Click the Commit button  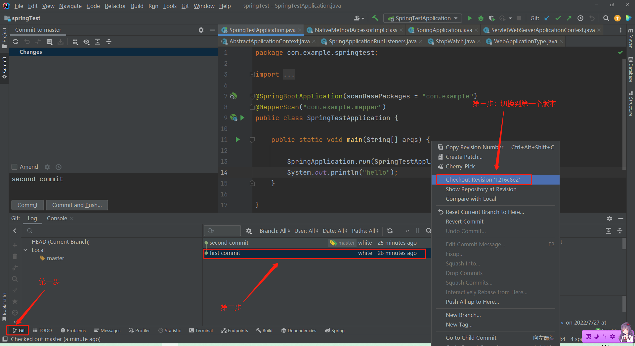pos(27,205)
